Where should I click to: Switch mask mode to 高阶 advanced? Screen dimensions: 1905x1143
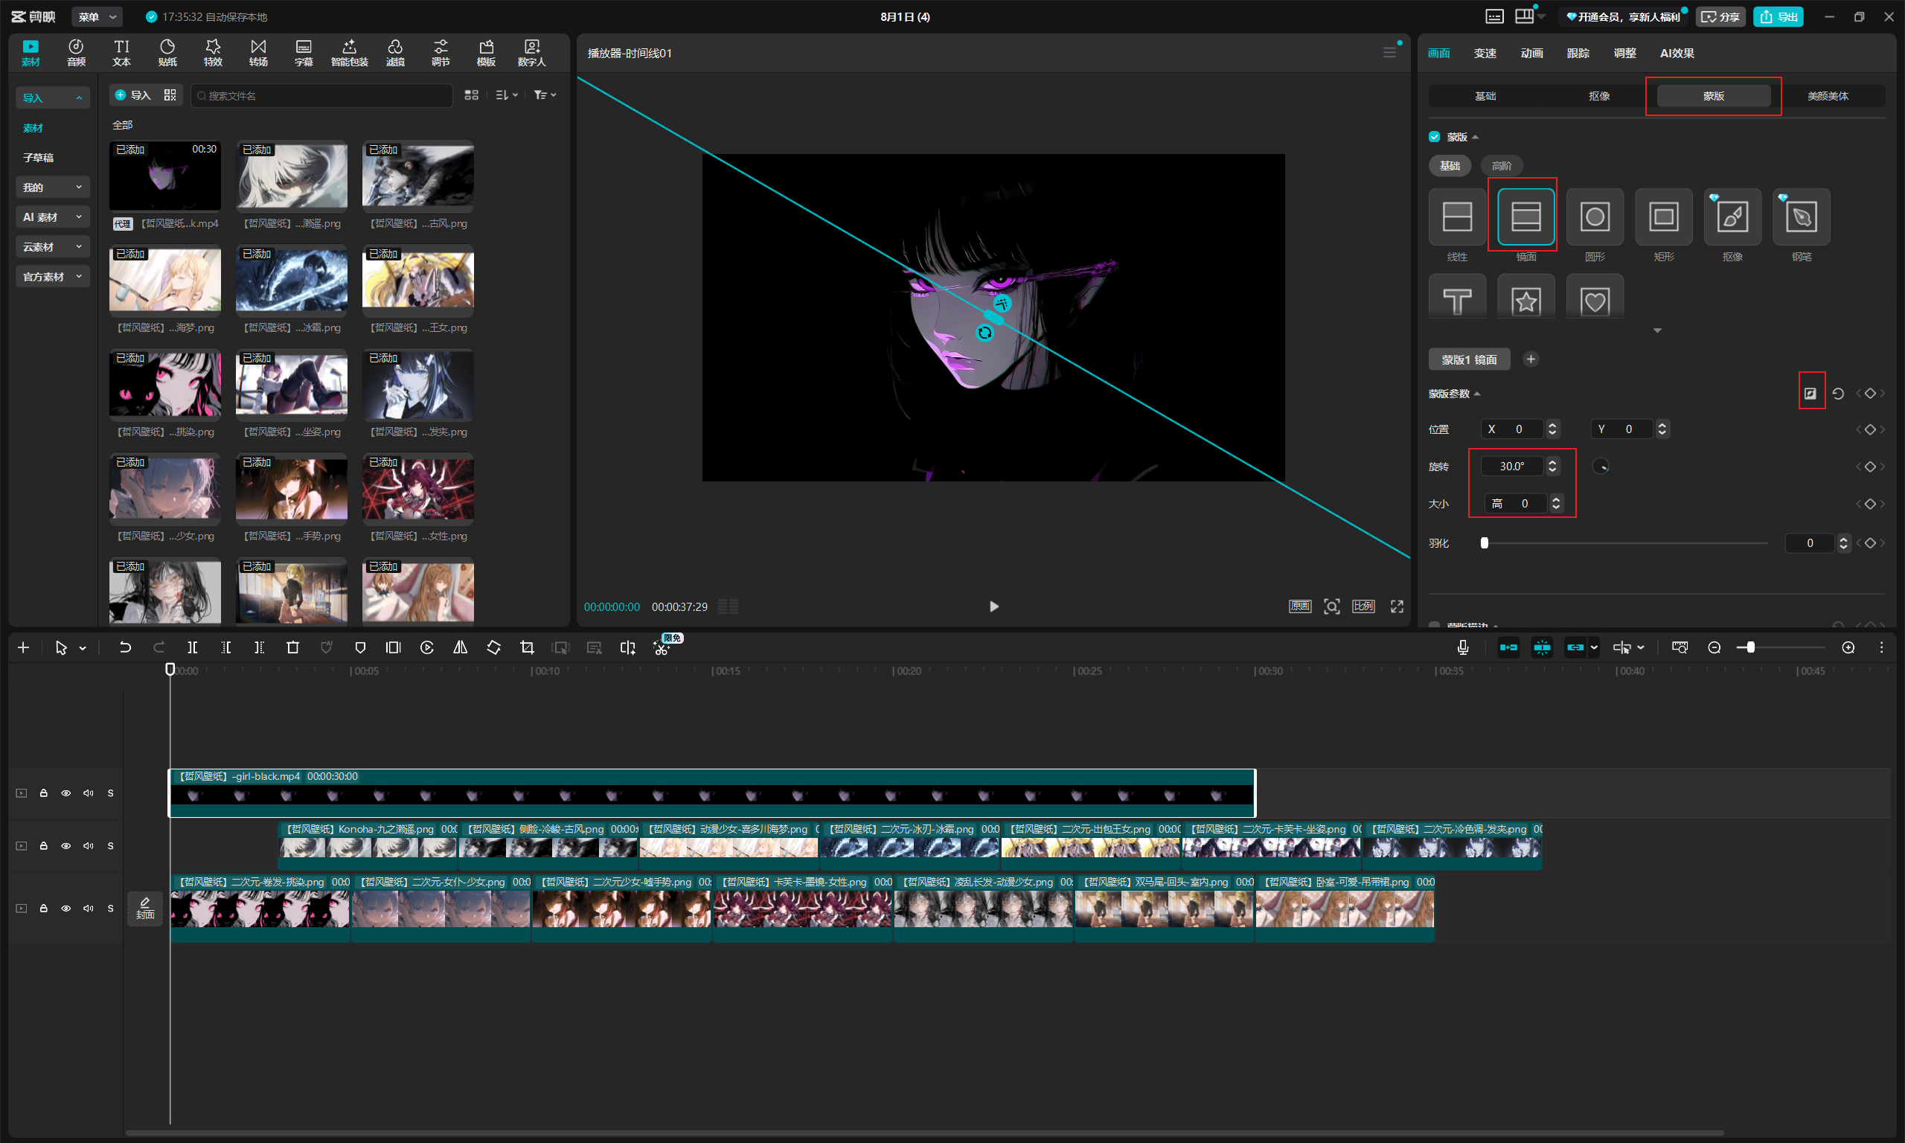[1502, 166]
